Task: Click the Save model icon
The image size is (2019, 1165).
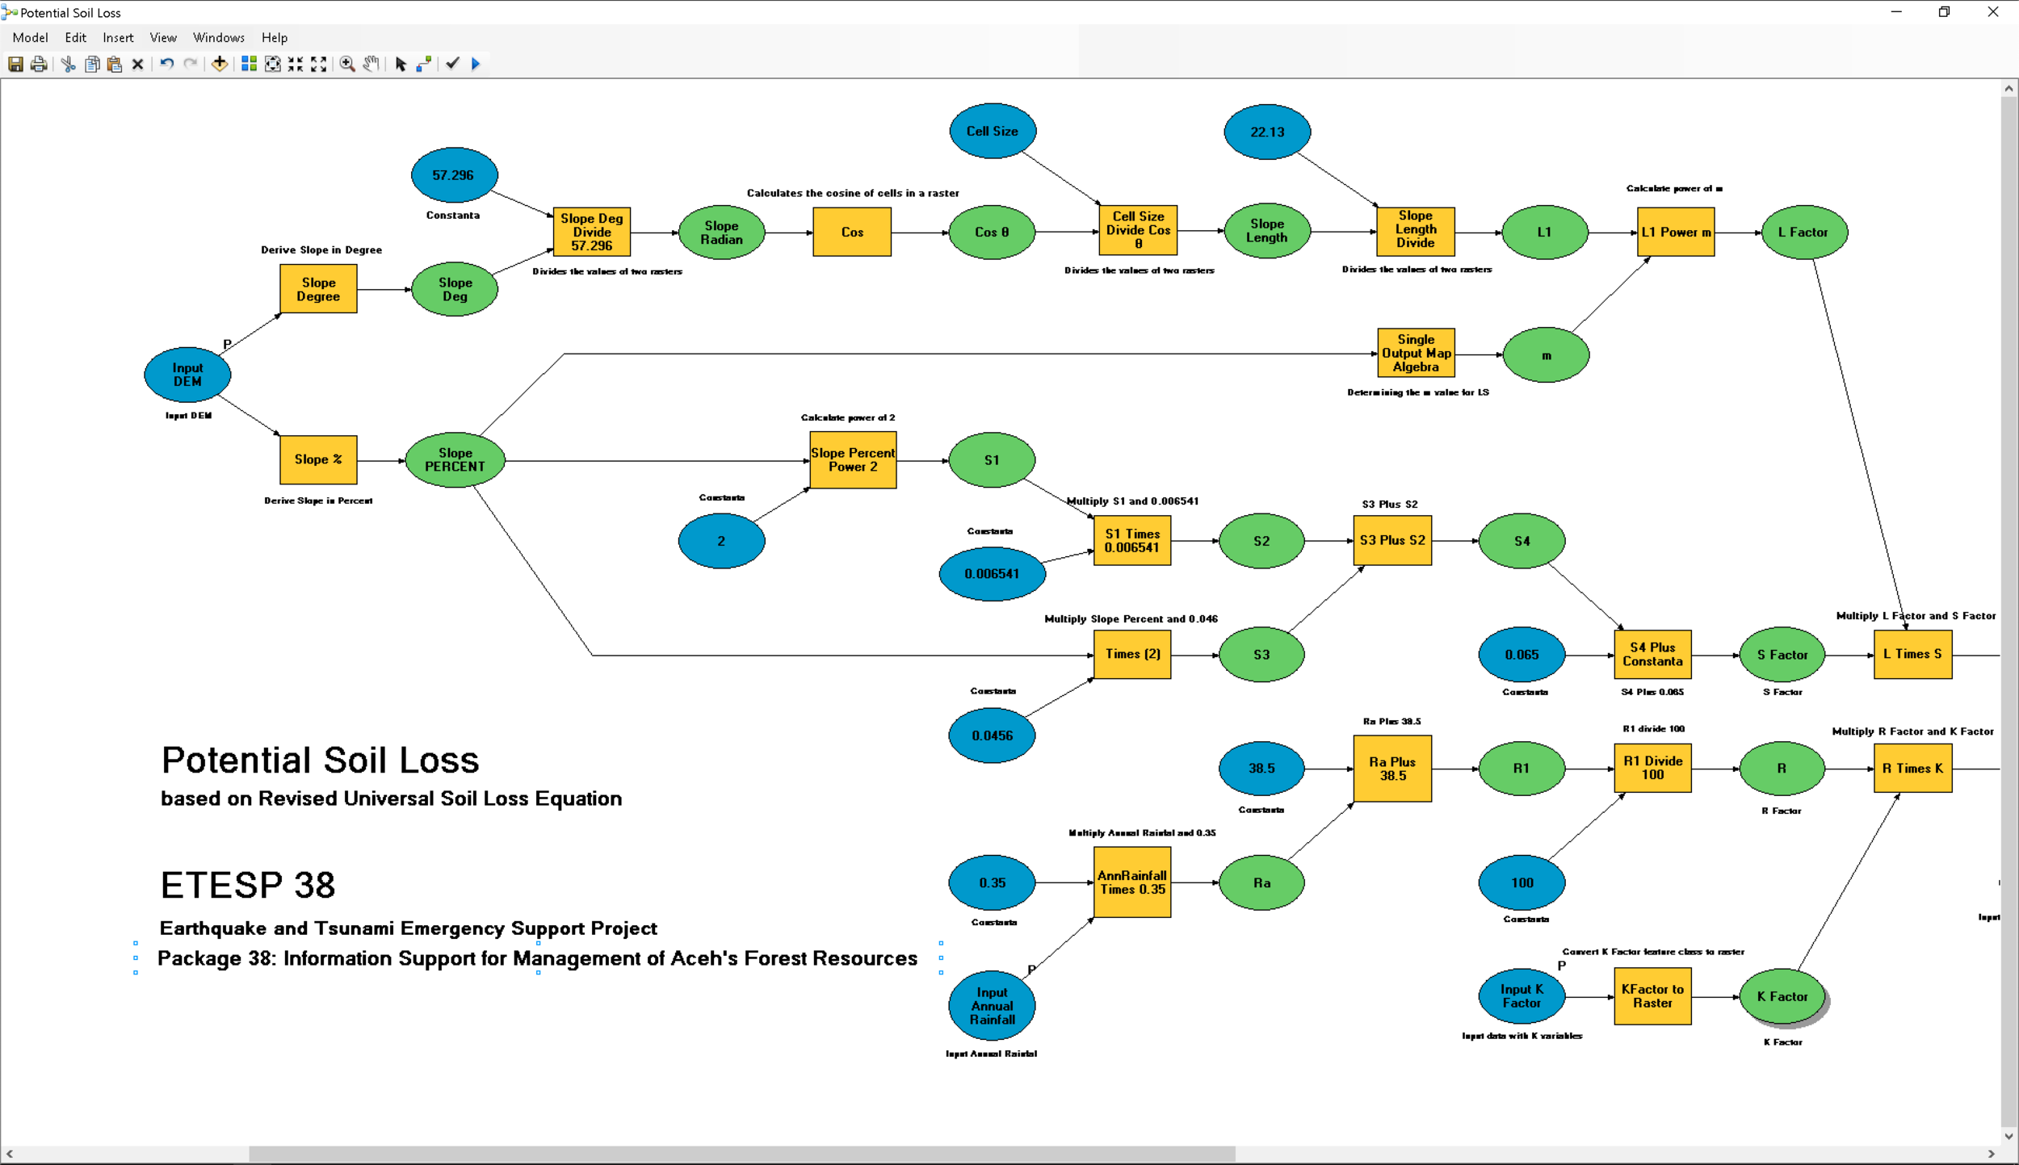Action: [x=15, y=64]
